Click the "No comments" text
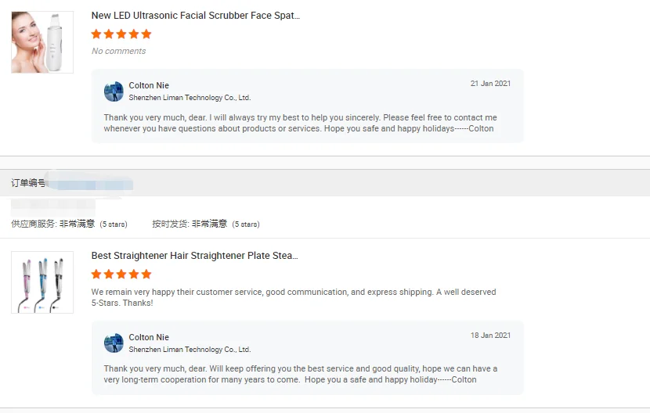650x413 pixels. 118,51
